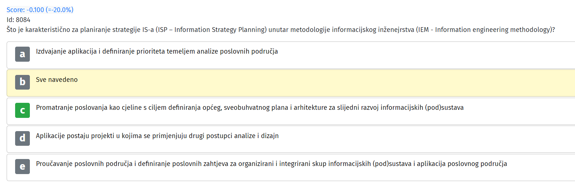Viewport: 575px width, 195px height.
Task: Choose the 'Sve navedeno' answer text
Action: (57, 80)
